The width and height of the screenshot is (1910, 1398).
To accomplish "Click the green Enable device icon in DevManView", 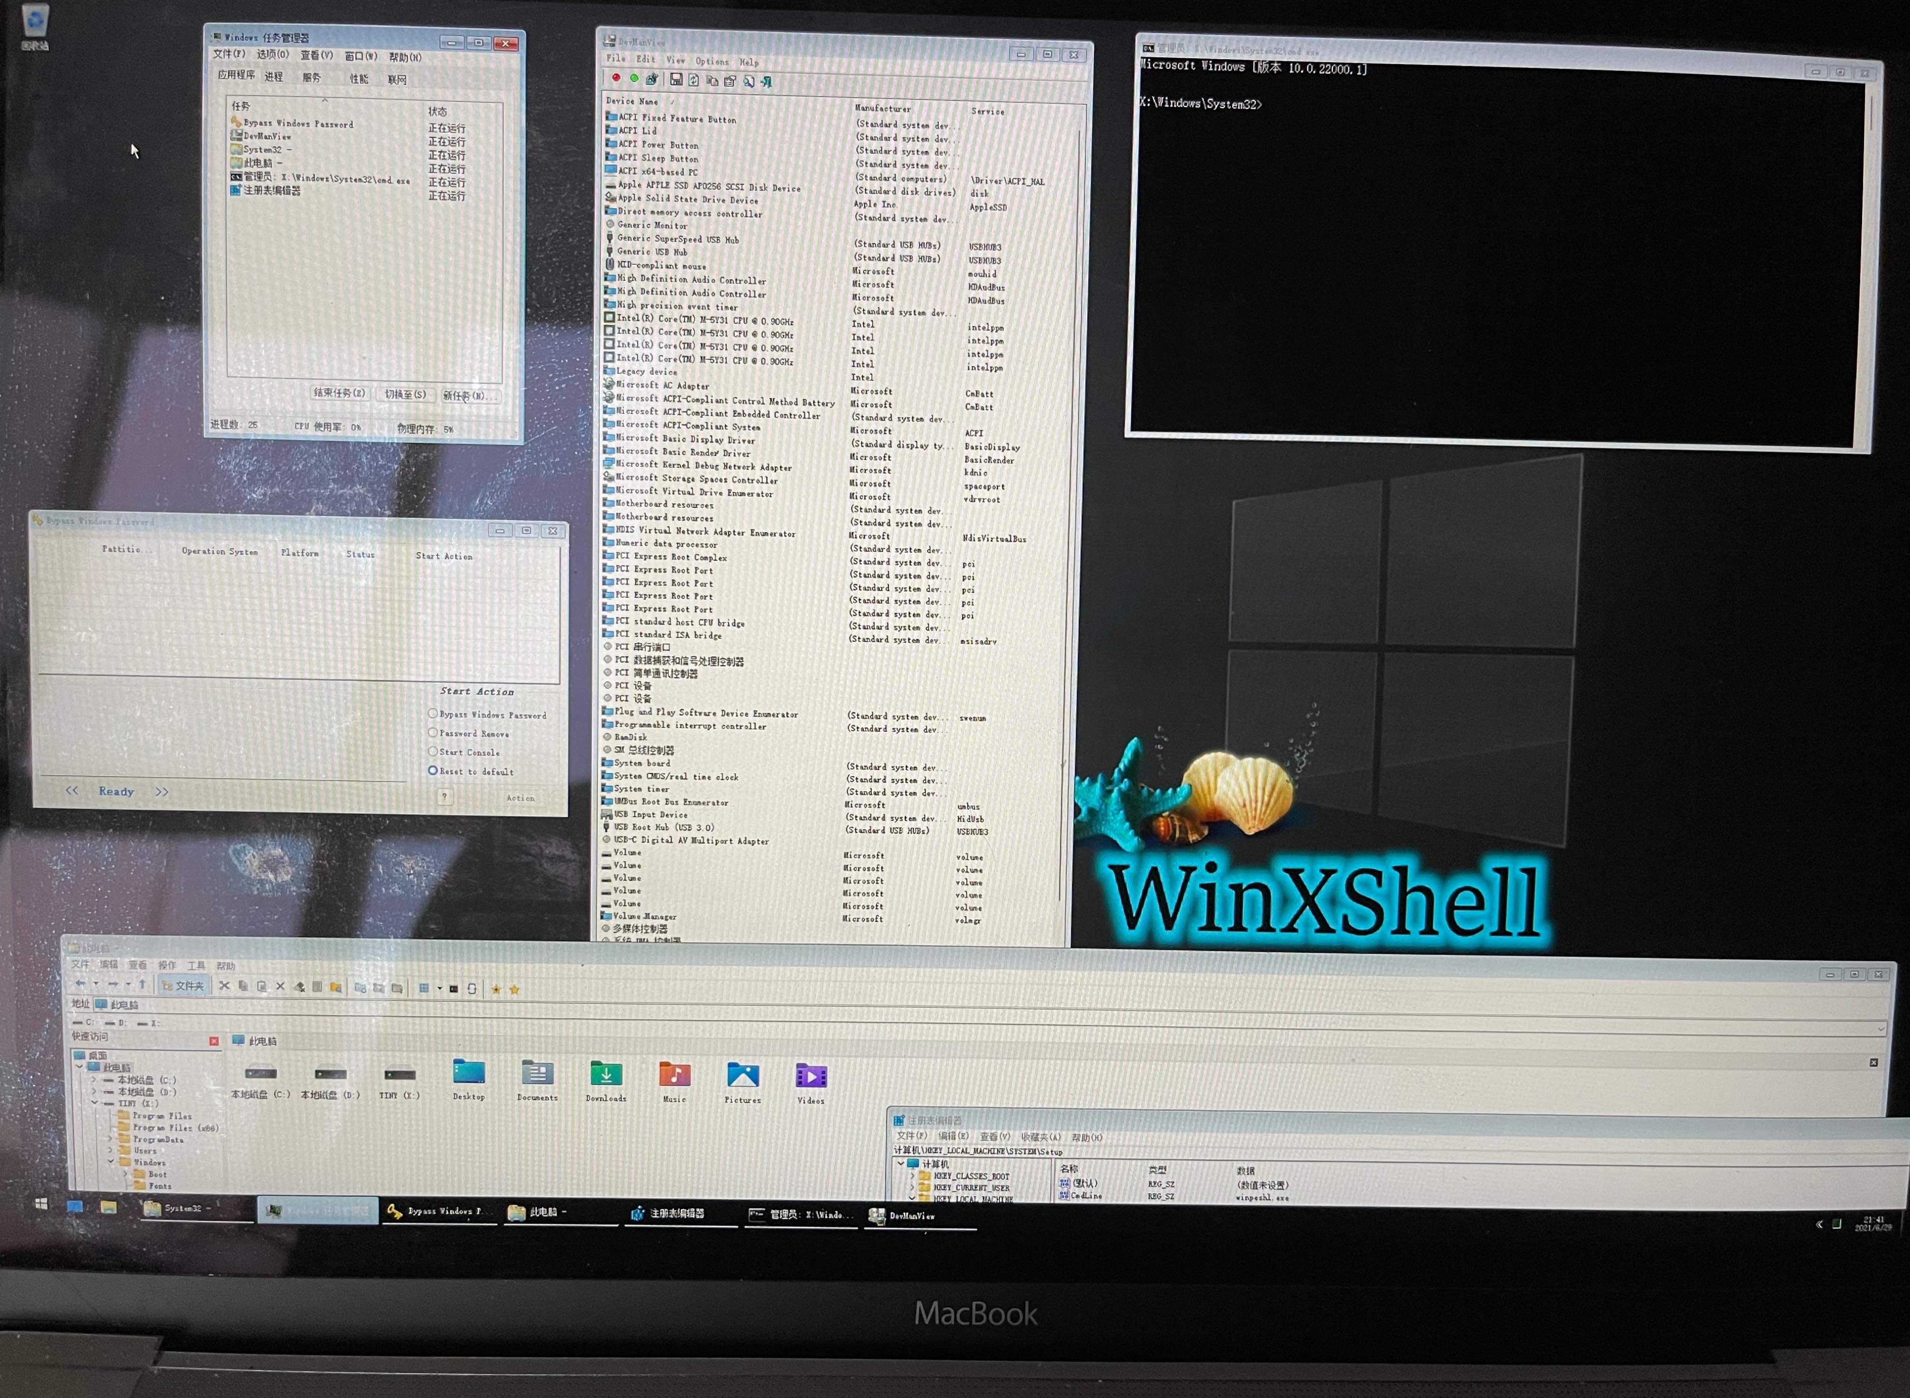I will click(x=634, y=79).
